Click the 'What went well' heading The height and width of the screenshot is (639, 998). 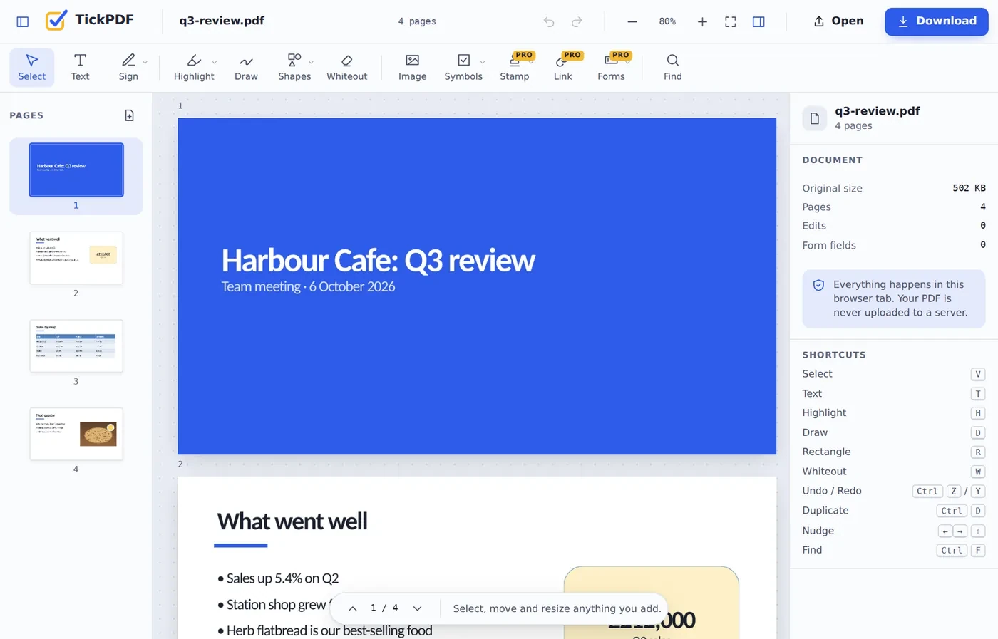pos(292,521)
